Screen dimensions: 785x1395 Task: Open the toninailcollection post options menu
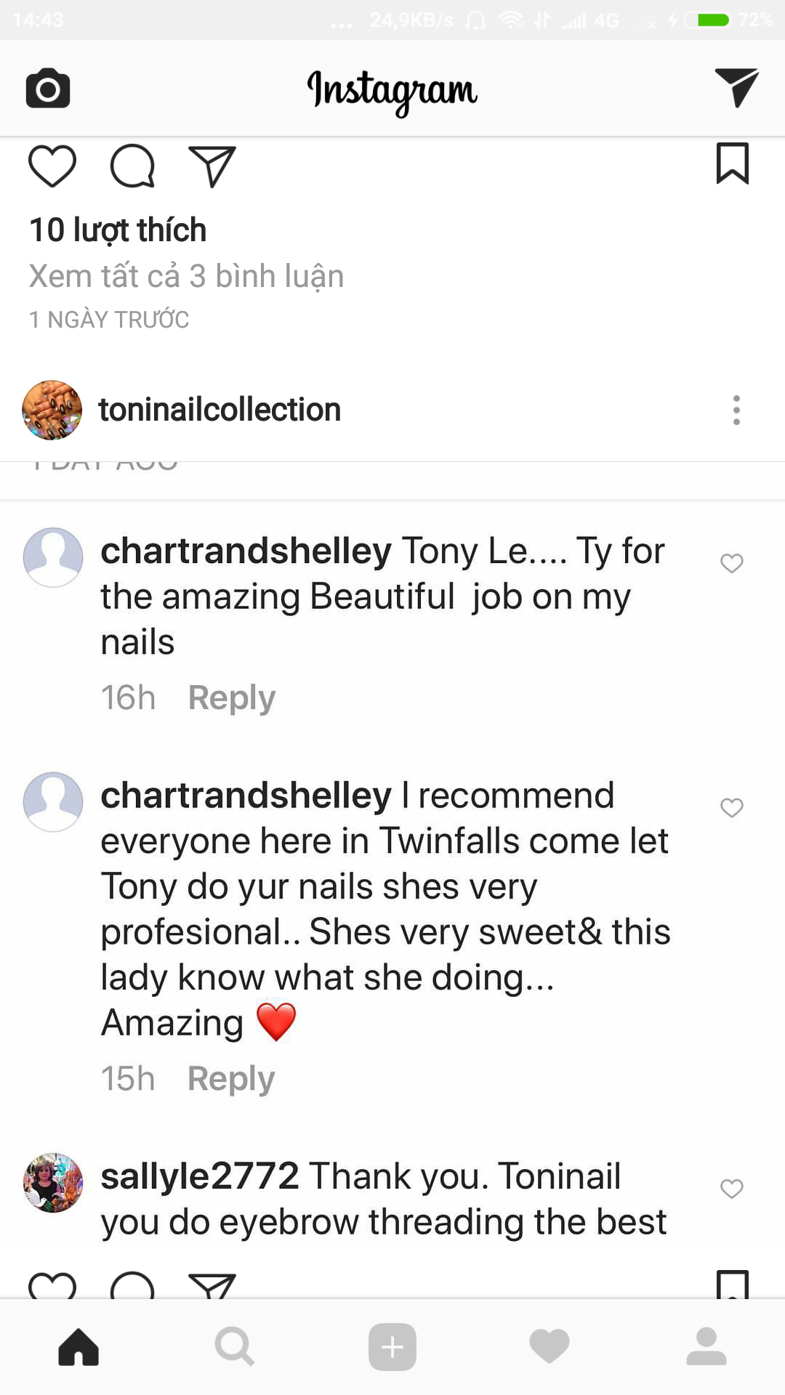tap(736, 411)
